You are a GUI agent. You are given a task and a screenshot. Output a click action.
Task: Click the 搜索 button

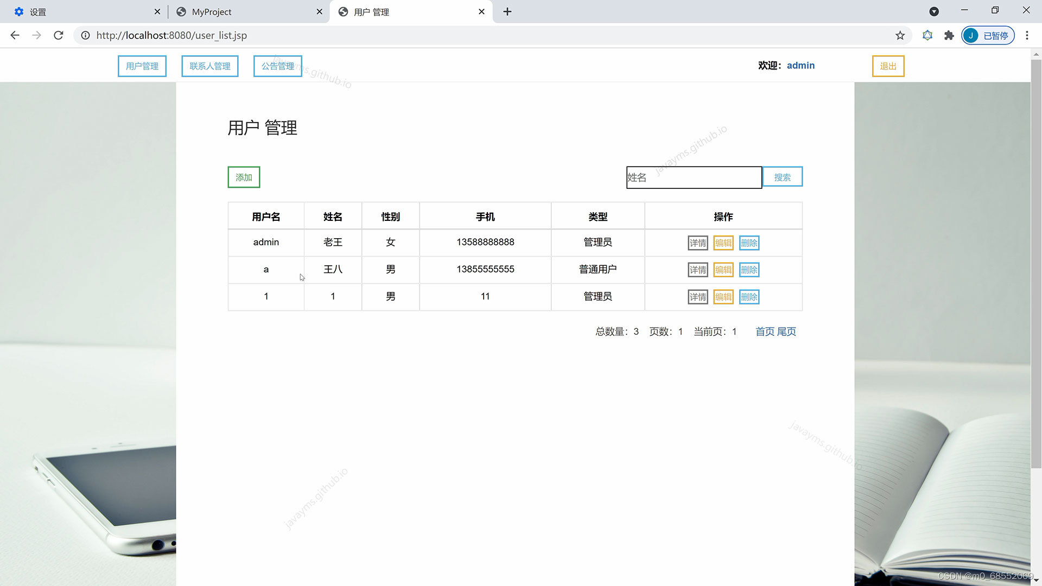782,177
